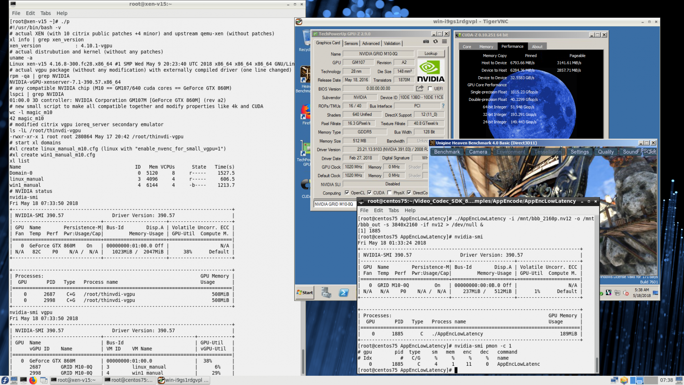Open File menu in centos75 terminal
This screenshot has height=385, width=684.
click(364, 210)
